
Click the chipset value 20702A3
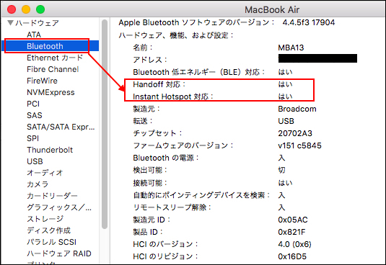coord(295,133)
